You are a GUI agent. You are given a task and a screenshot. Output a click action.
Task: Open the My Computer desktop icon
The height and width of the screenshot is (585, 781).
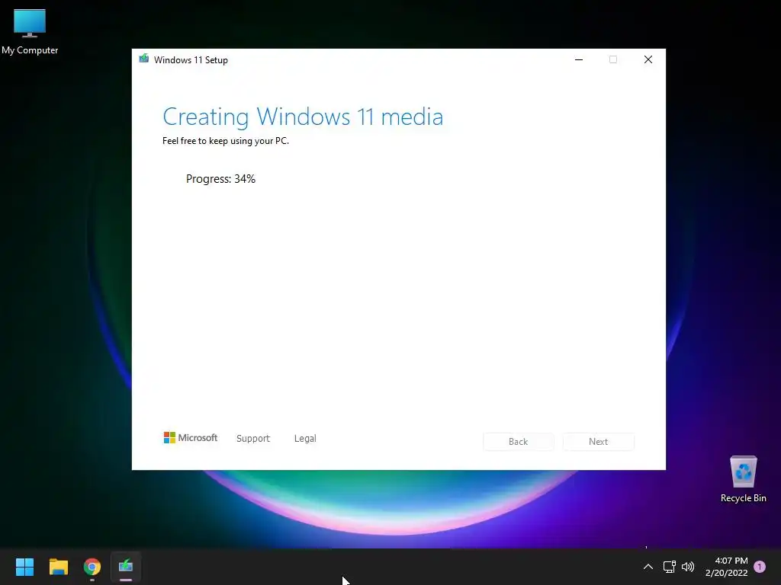point(30,31)
